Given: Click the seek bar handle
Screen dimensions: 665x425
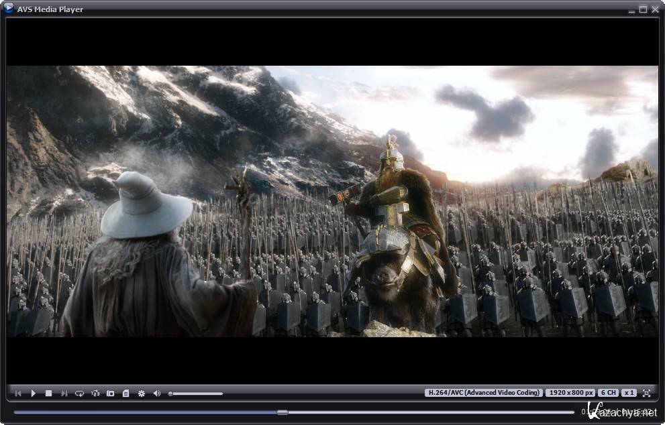Looking at the screenshot, I should [x=283, y=412].
